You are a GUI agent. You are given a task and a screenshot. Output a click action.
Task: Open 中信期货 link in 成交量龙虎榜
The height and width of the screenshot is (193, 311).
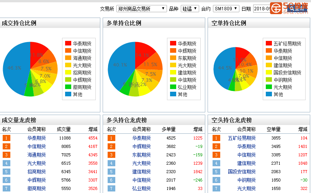click(36, 146)
